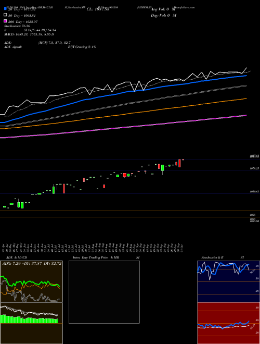Viewport: 260px width, 344px height.
Task: Click the 'Avg Vol: 0 M' text
Action: (163, 9)
